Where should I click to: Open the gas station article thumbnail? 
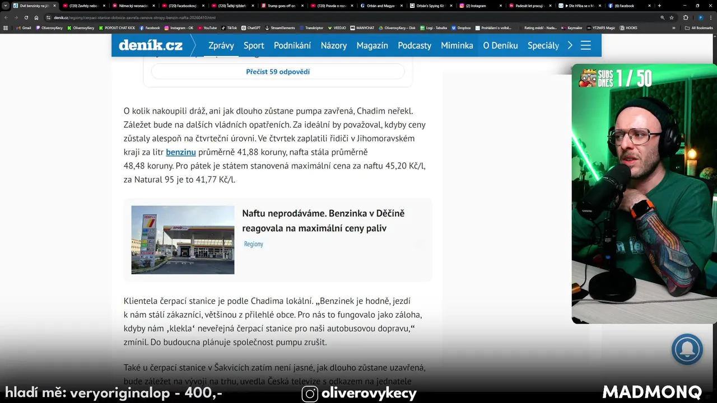point(183,240)
